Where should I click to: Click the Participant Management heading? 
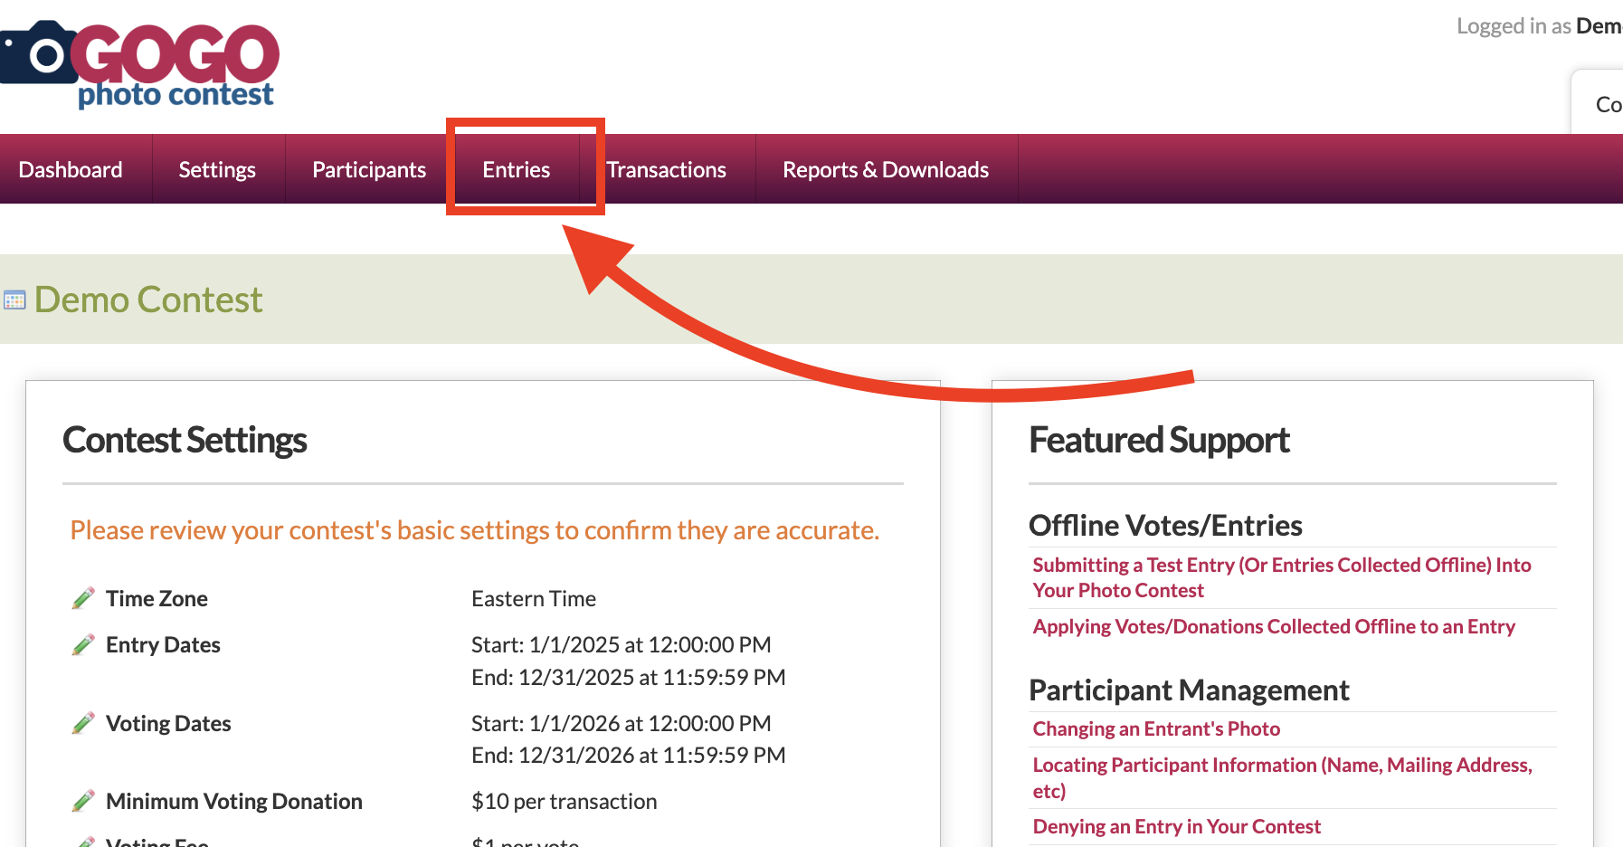coord(1189,690)
